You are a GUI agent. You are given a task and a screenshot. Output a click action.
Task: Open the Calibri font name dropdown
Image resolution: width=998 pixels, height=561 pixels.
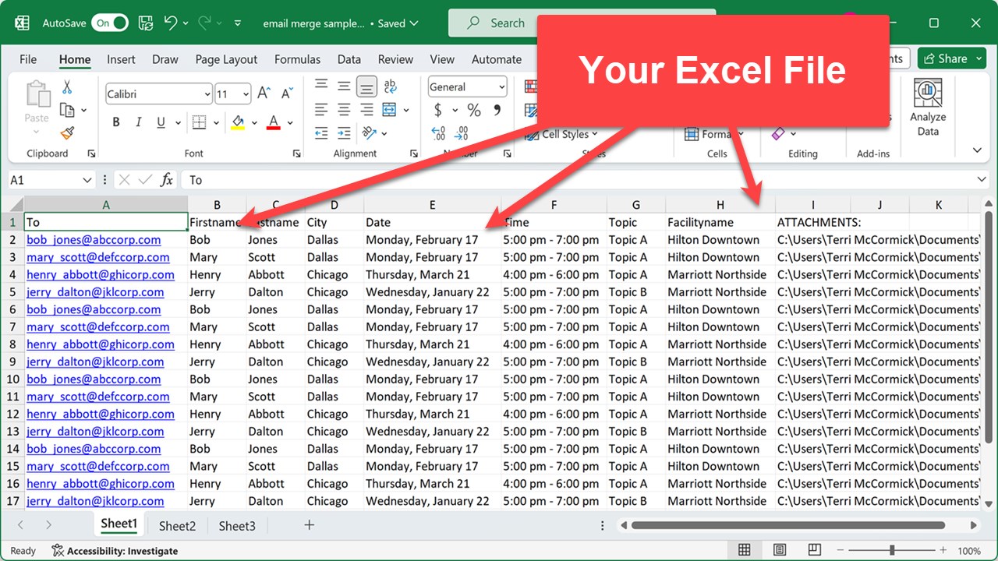[x=207, y=94]
